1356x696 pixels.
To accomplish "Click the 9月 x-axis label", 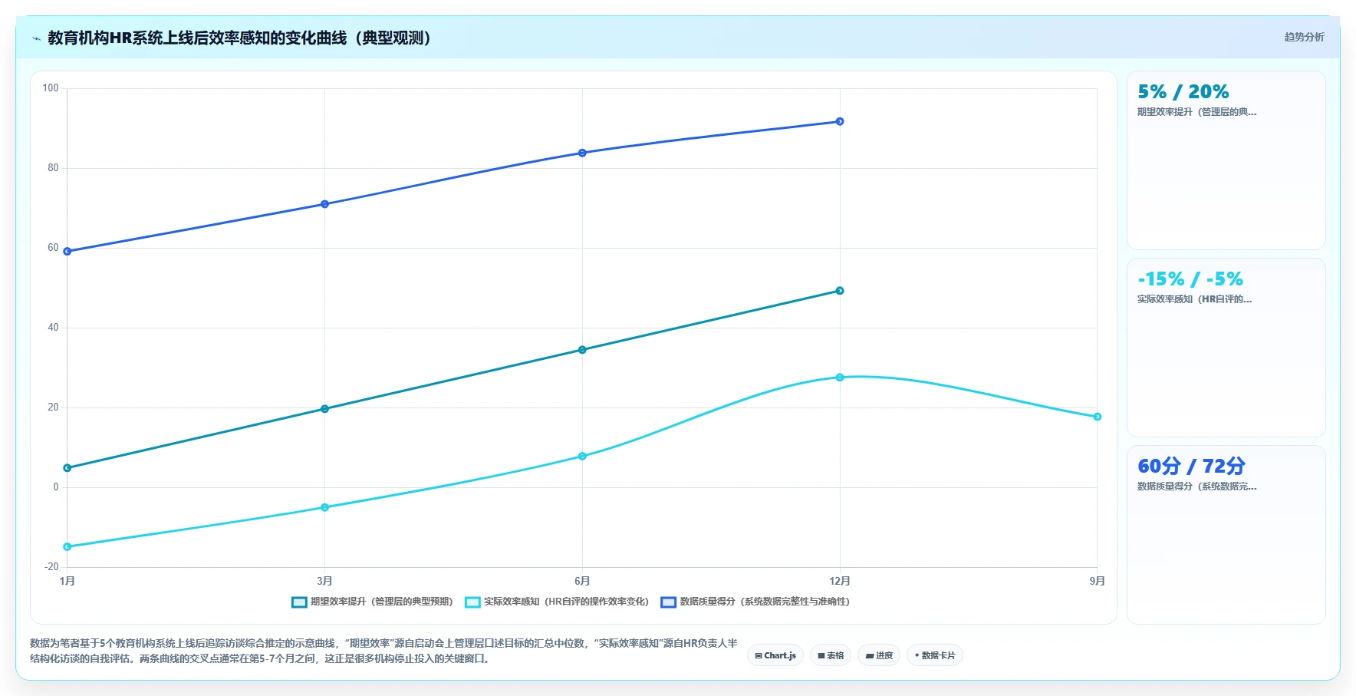I will (x=1097, y=581).
